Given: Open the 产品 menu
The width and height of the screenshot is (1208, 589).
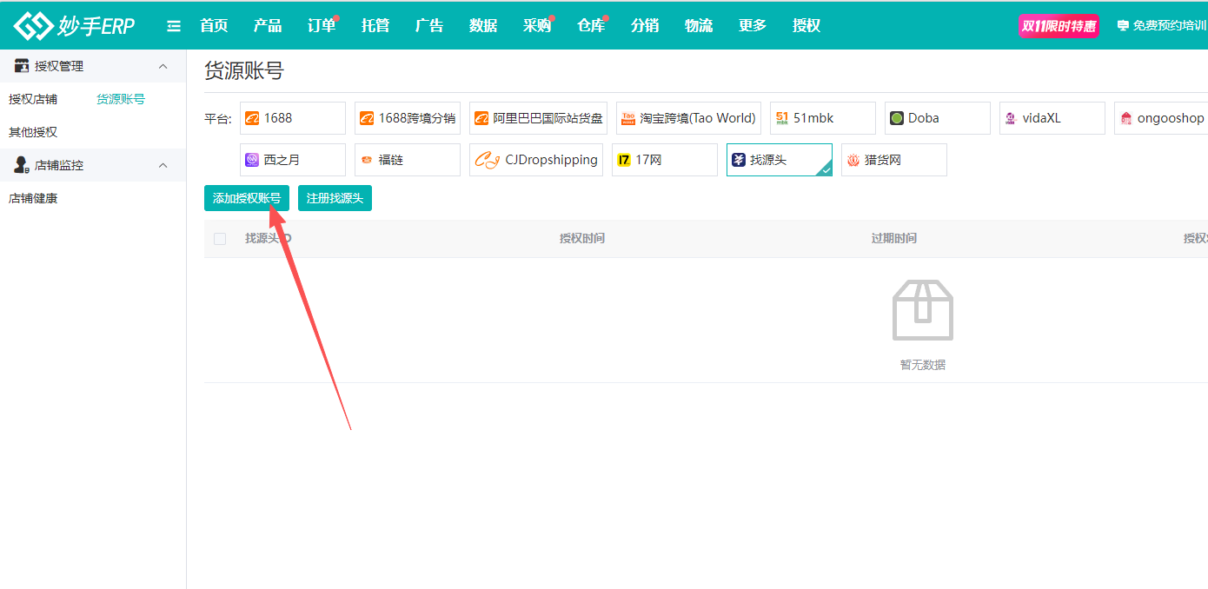Looking at the screenshot, I should click(x=268, y=26).
